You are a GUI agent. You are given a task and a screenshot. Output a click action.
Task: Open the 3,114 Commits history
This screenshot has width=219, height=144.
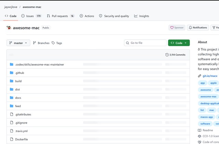point(175,55)
